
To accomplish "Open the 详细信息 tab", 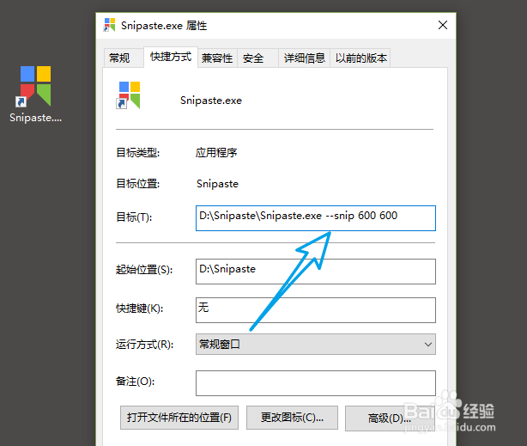I will 304,58.
